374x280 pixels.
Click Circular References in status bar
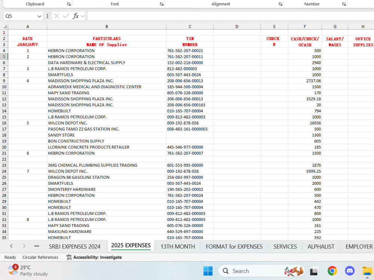[40, 257]
